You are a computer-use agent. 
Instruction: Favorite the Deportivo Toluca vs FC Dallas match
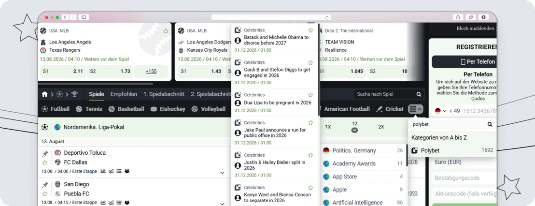tap(45, 162)
